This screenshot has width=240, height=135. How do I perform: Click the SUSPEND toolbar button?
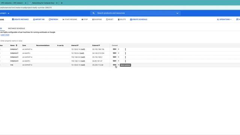[x=97, y=19]
